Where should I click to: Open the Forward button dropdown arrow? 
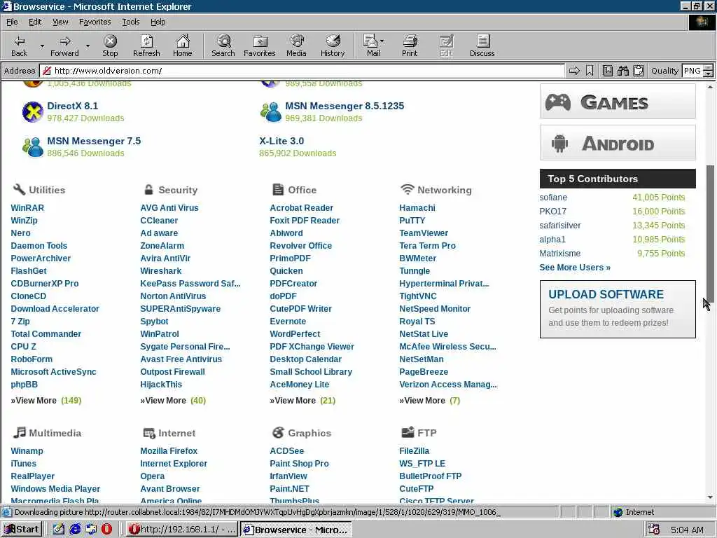click(x=88, y=46)
